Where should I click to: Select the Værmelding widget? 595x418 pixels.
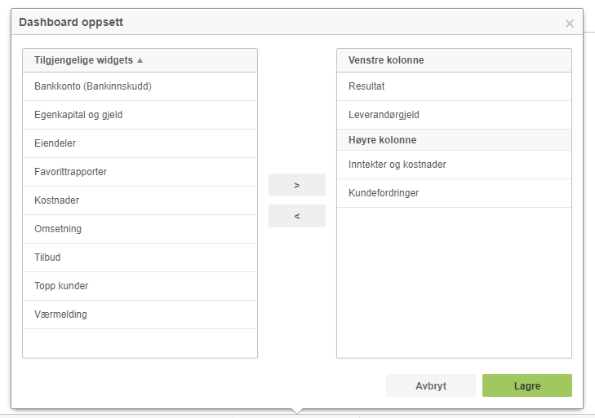pyautogui.click(x=140, y=315)
